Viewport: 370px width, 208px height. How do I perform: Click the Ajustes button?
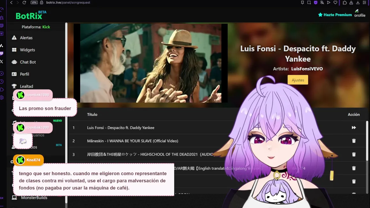pyautogui.click(x=298, y=80)
